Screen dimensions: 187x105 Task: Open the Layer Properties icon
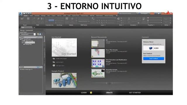(x=93, y=19)
